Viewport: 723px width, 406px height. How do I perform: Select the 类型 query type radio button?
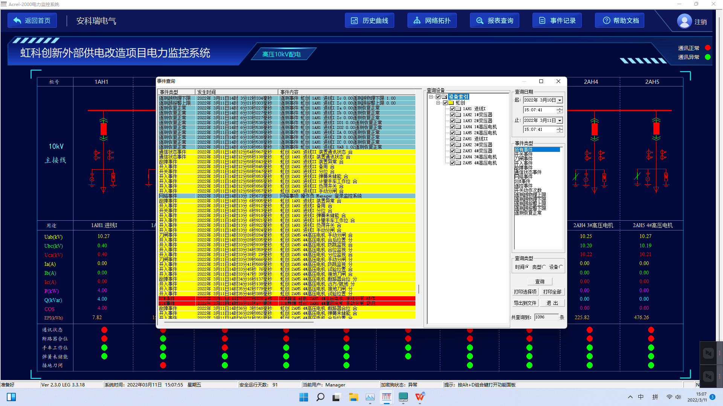(544, 267)
